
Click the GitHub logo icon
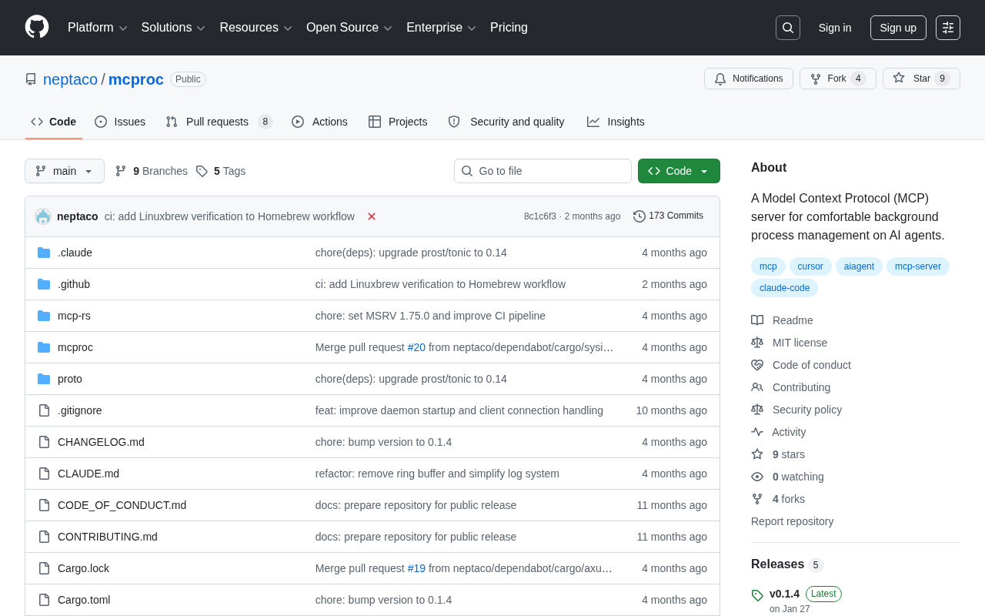click(37, 27)
